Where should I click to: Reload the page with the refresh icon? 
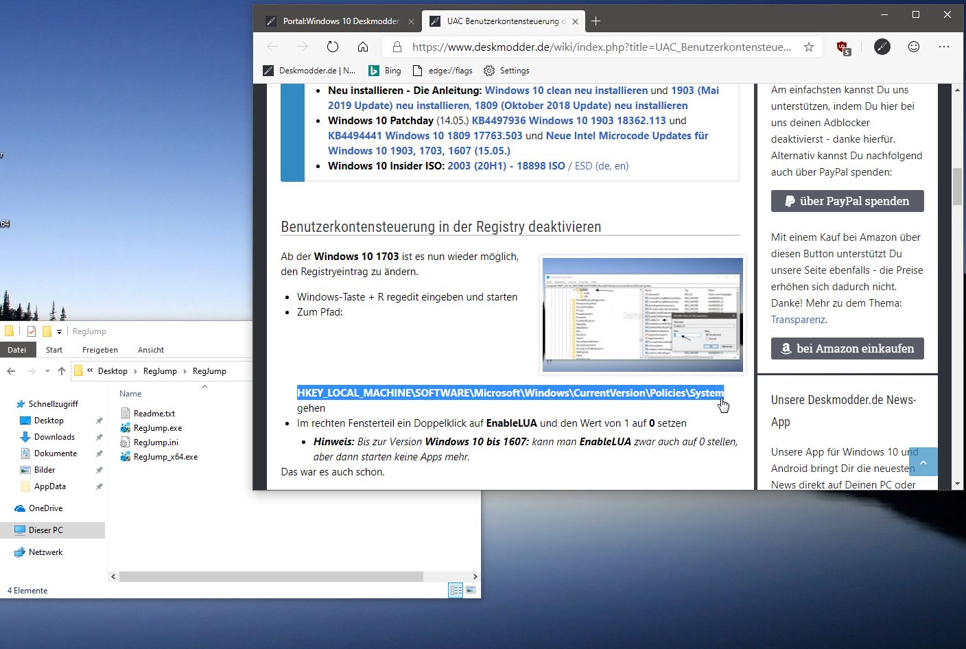333,47
